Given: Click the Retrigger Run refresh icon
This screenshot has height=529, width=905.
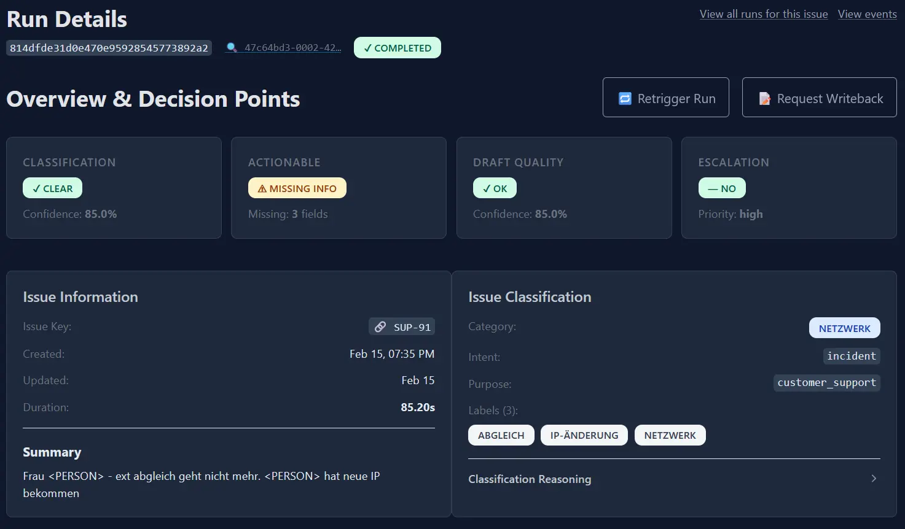Looking at the screenshot, I should click(x=625, y=99).
